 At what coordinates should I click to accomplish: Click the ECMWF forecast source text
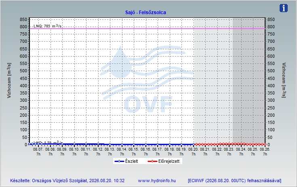click(234, 181)
